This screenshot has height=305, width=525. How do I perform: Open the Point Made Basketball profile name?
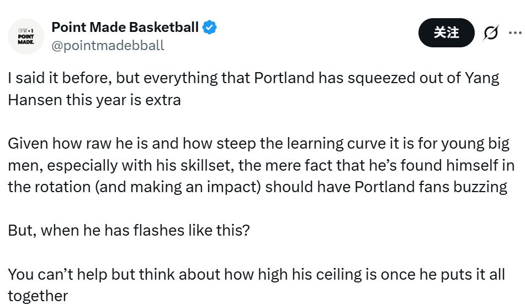click(125, 27)
